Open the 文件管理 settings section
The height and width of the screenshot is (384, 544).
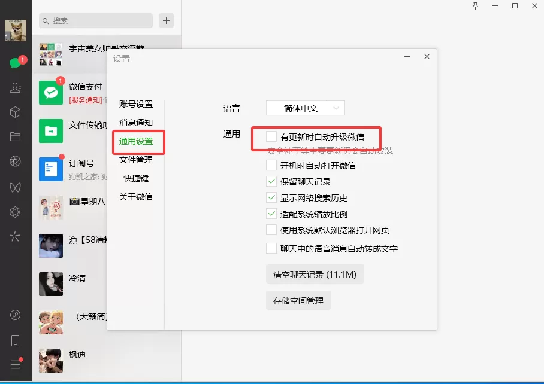click(x=137, y=160)
